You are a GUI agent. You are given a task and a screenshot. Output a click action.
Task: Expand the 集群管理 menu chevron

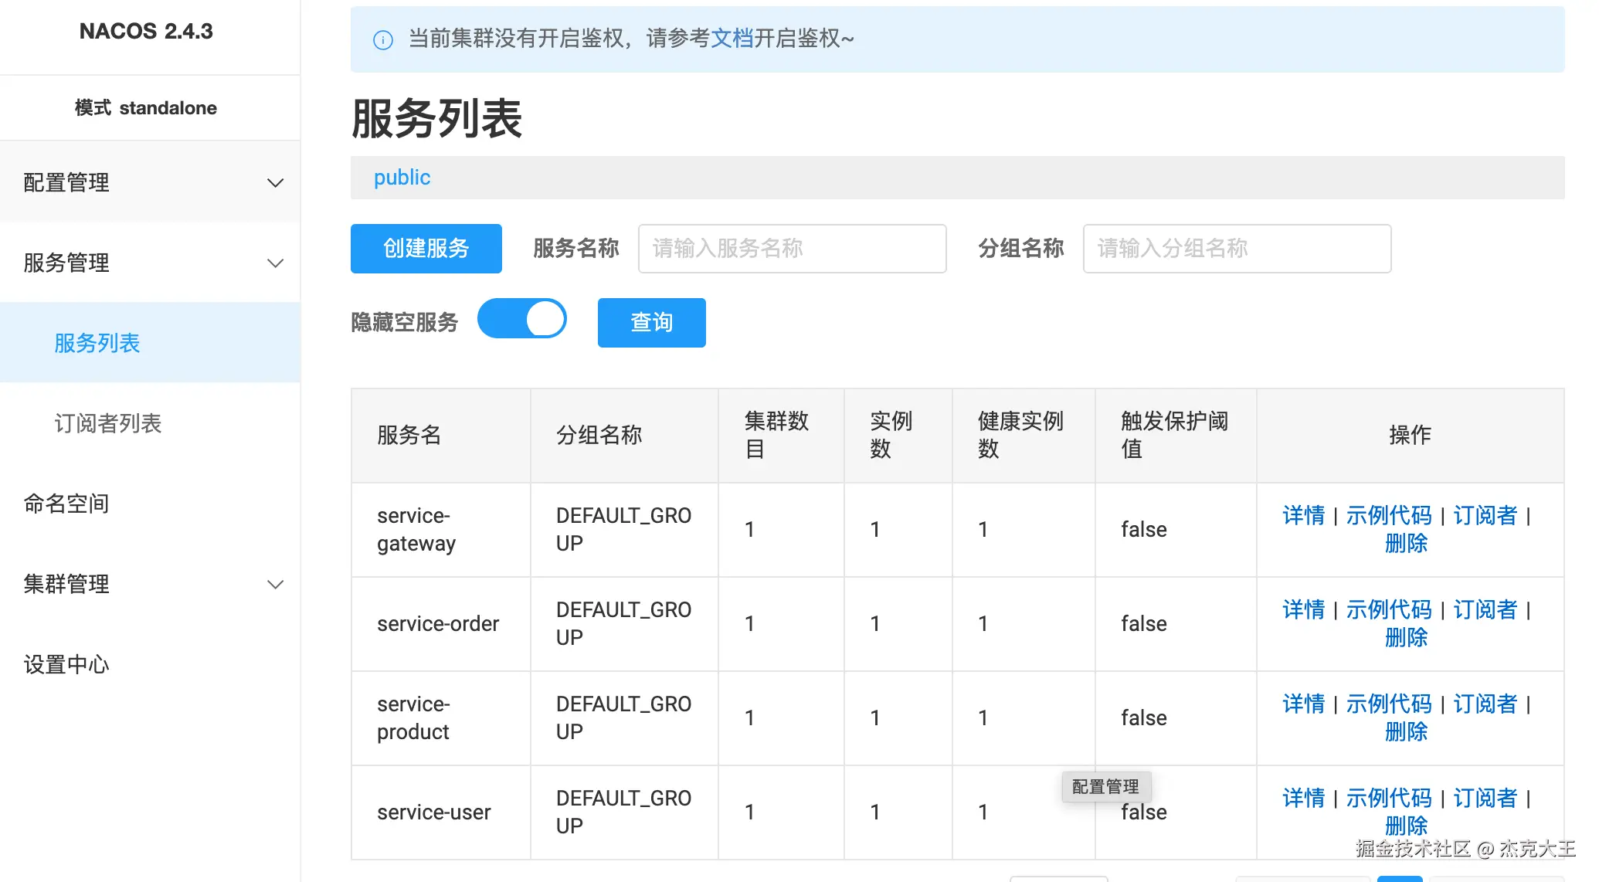tap(275, 585)
